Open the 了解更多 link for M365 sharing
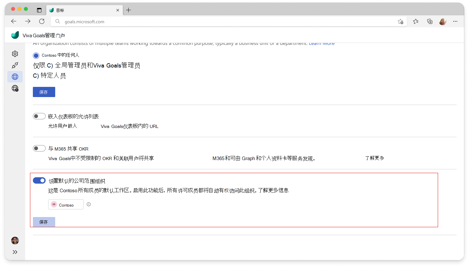The height and width of the screenshot is (267, 469). (375, 158)
